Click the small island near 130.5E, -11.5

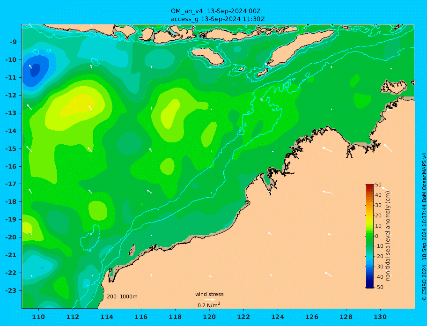pyautogui.click(x=394, y=87)
